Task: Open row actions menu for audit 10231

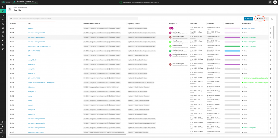Action: tap(270, 28)
